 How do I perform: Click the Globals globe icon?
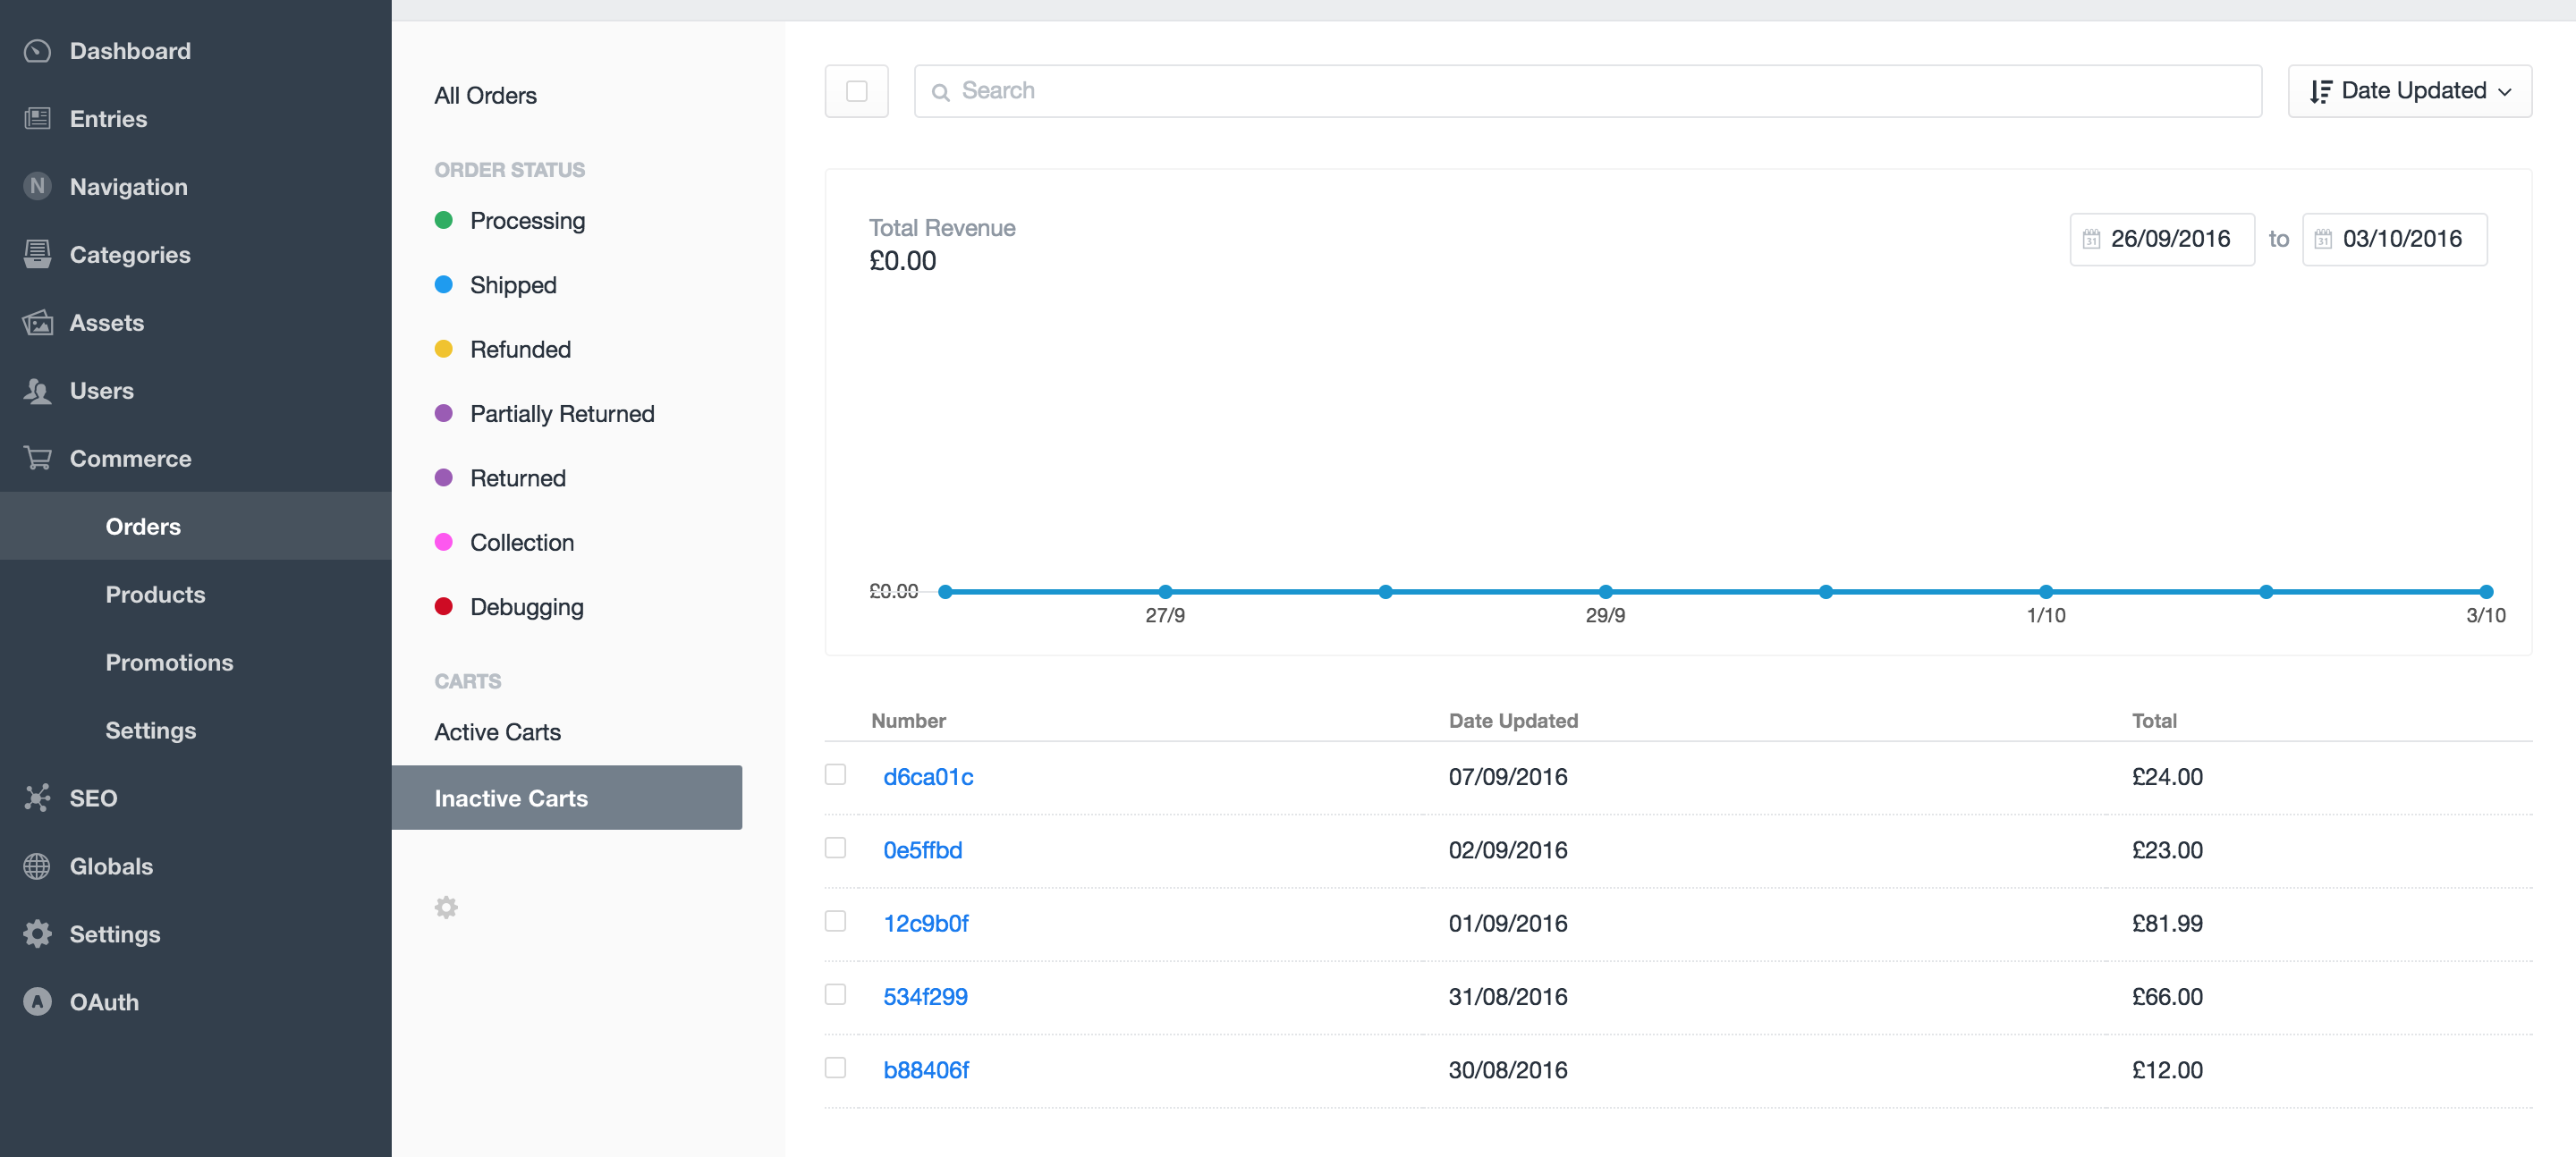(37, 866)
